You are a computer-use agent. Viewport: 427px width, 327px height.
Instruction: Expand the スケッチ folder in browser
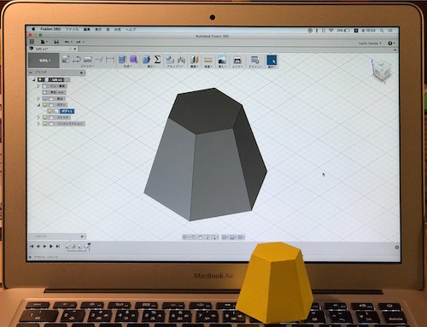38,117
